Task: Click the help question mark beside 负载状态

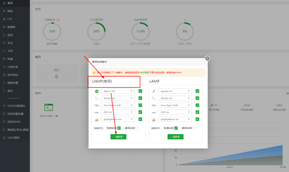Action: [58, 20]
